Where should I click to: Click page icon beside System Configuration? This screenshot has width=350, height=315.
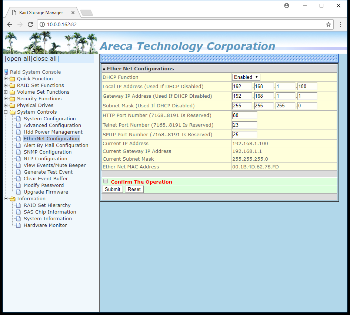click(x=19, y=119)
